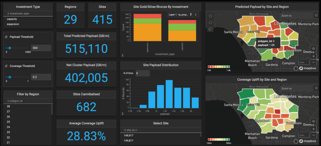The width and height of the screenshot is (321, 146).
Task: Zoom in with plus button on Coverage Uplift map
Action: [313, 129]
